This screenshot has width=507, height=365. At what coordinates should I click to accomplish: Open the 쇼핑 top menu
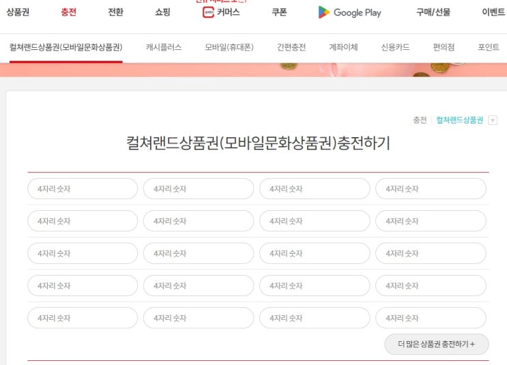(x=162, y=12)
